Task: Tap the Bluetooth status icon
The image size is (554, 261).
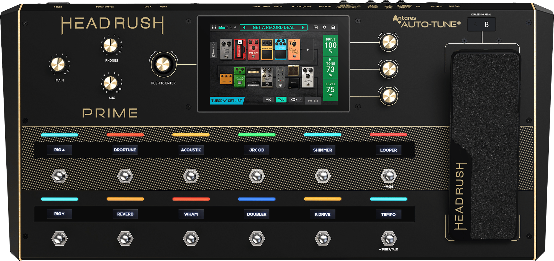Action: point(231,27)
